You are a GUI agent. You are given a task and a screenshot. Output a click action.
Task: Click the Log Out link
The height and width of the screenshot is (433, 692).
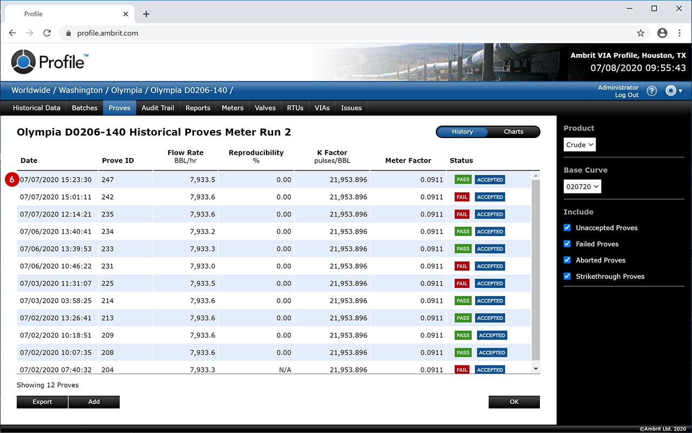click(627, 95)
